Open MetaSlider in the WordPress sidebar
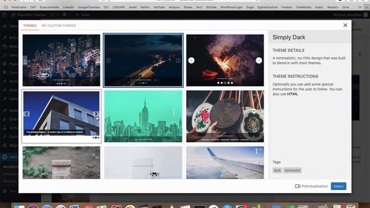Image resolution: width=370 pixels, height=208 pixels. [9, 157]
